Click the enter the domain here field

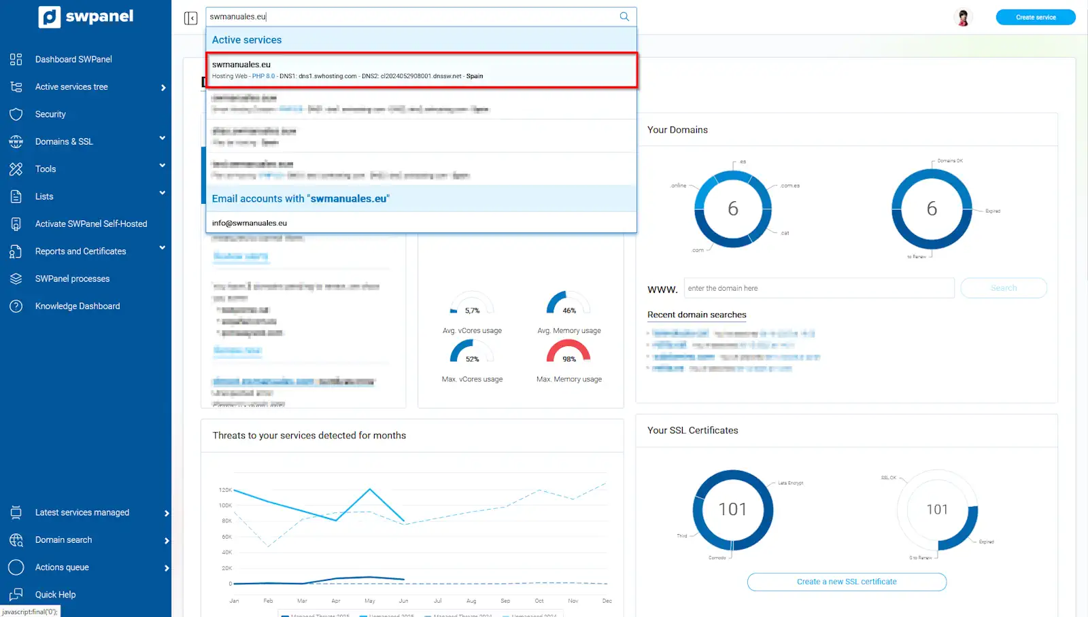click(819, 288)
